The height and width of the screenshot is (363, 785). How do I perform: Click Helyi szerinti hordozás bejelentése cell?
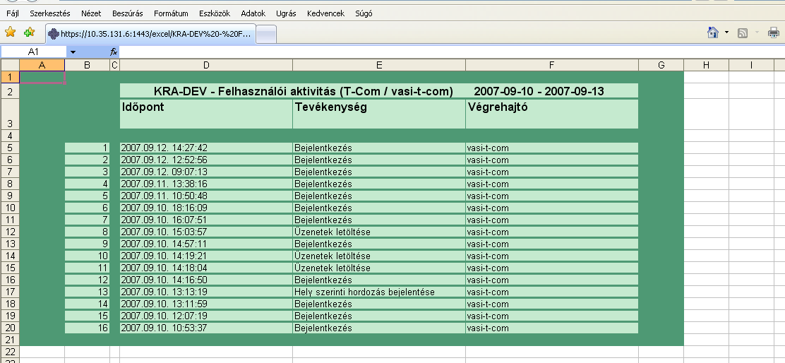pyautogui.click(x=379, y=292)
